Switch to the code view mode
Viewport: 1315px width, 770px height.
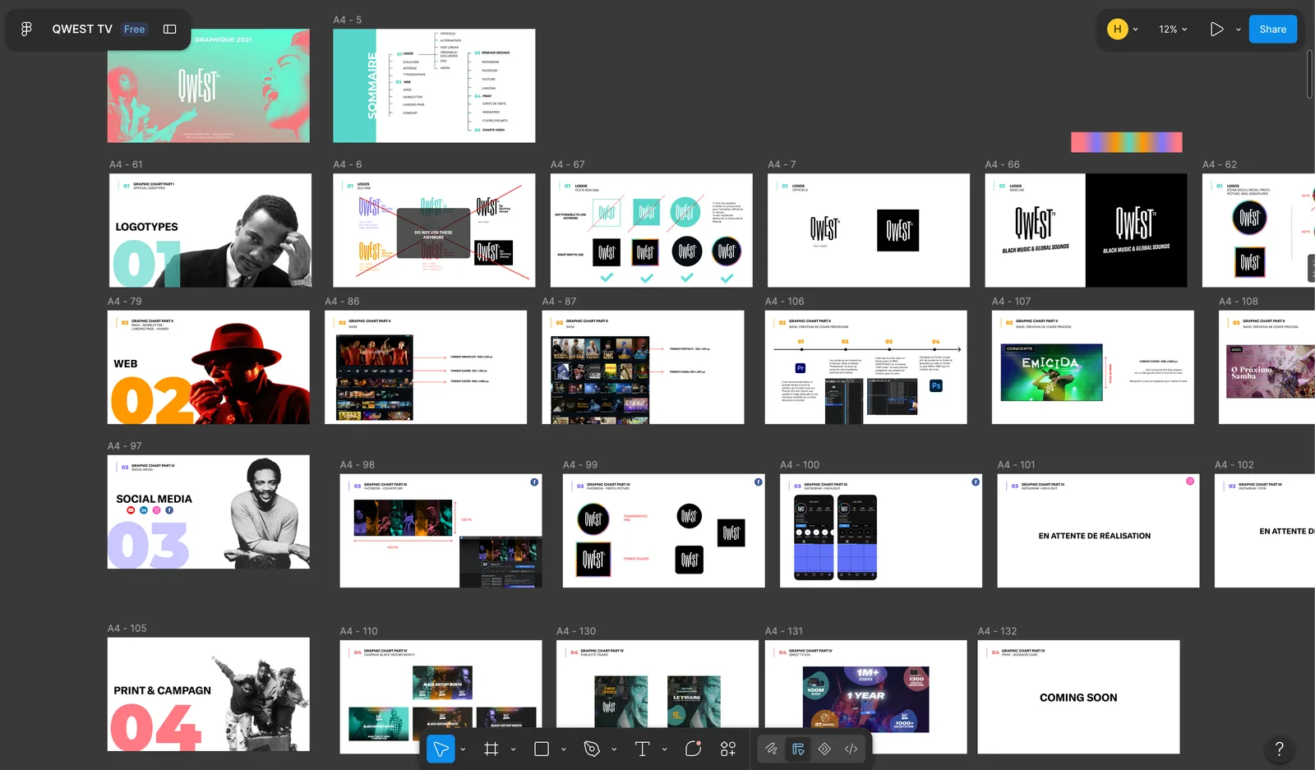[851, 749]
